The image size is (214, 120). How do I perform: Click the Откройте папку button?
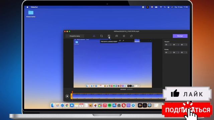coord(75,36)
